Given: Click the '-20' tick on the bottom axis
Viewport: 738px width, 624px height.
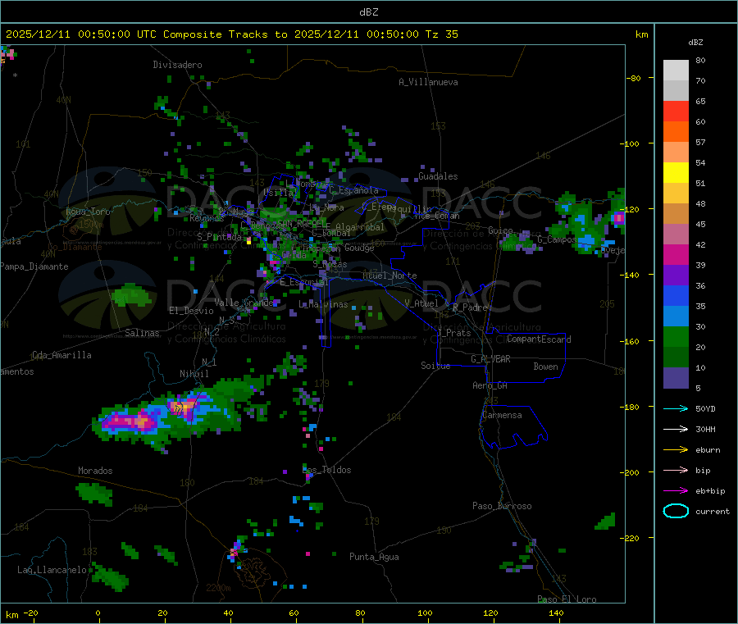Looking at the screenshot, I should tap(30, 613).
